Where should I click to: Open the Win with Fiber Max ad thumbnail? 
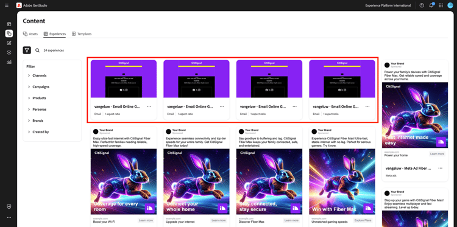click(x=342, y=181)
